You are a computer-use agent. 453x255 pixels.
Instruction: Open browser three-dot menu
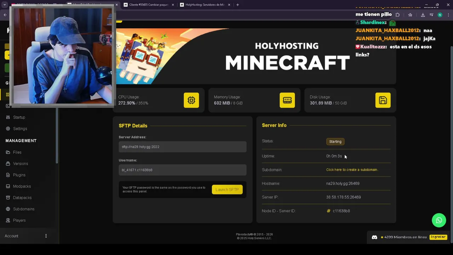448,15
